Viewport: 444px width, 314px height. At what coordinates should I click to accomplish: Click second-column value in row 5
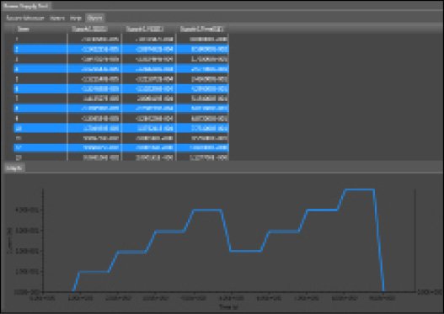100,78
